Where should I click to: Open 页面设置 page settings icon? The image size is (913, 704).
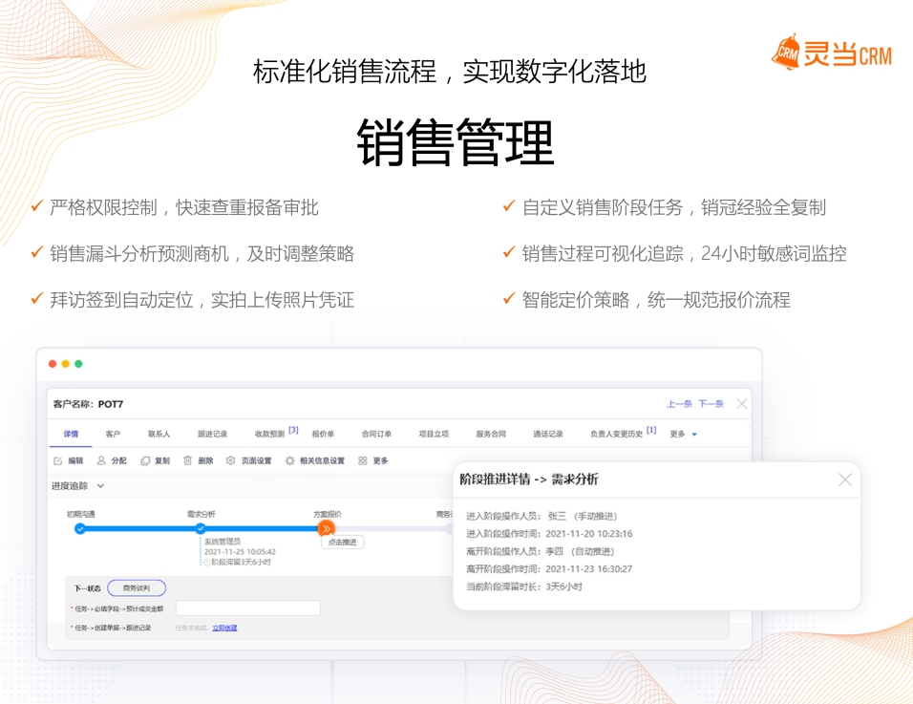click(231, 460)
